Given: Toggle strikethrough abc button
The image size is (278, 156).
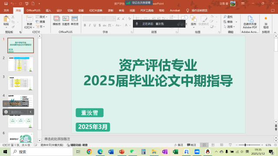Looking at the screenshot, I should click(105, 25).
